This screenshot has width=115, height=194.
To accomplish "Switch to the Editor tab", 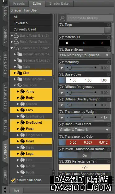I will 37,3.
